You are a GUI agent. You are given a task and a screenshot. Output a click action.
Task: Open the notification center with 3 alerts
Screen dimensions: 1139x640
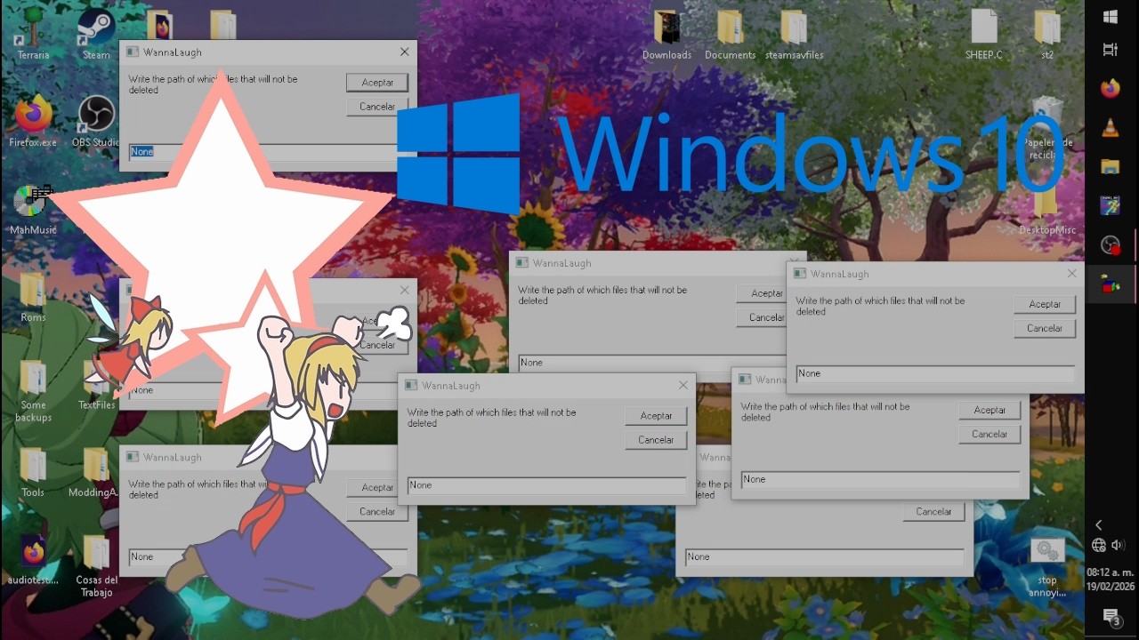1111,618
